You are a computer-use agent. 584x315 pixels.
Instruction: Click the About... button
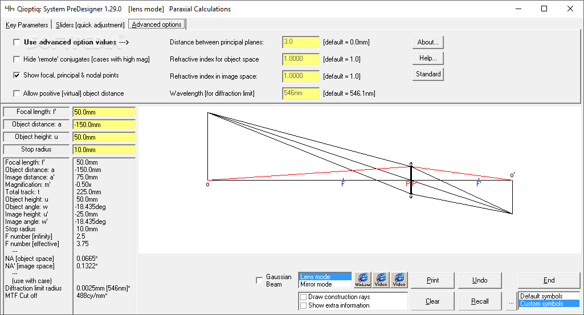428,42
